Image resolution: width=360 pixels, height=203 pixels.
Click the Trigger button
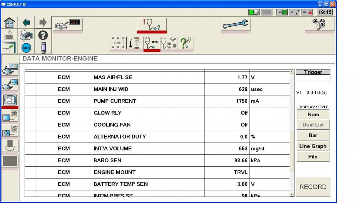[313, 72]
